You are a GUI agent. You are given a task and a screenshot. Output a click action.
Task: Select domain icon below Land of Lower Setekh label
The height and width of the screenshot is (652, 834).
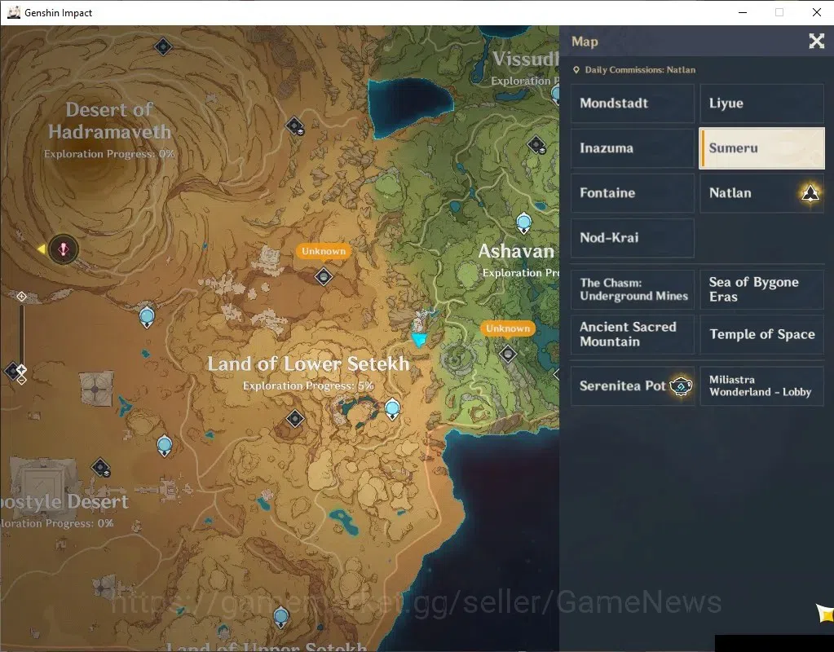[294, 419]
